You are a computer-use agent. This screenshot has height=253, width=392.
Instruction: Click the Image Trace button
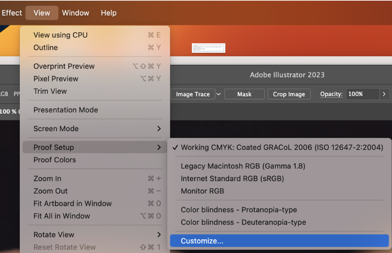pyautogui.click(x=193, y=94)
